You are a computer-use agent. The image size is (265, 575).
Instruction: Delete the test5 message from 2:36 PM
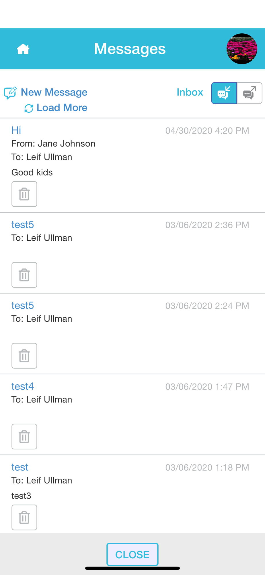click(24, 275)
